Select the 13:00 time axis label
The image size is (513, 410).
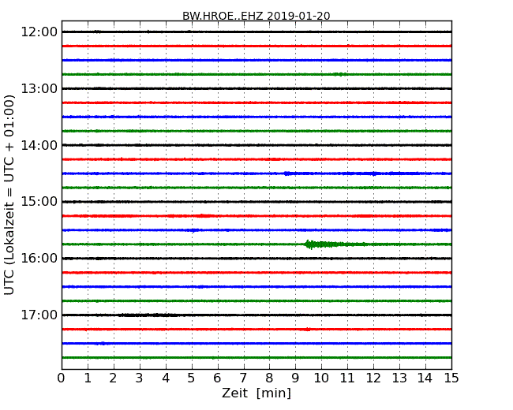pyautogui.click(x=39, y=88)
